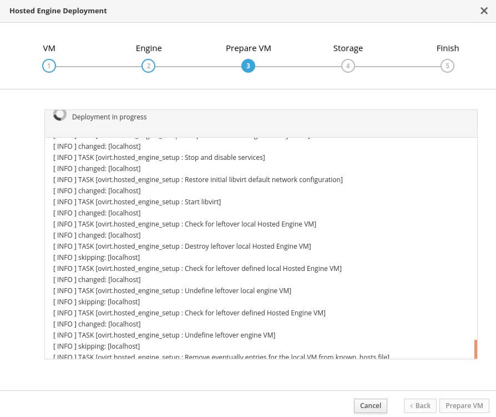Go to the Storage step label
Viewport: 496px width, 417px height.
348,48
